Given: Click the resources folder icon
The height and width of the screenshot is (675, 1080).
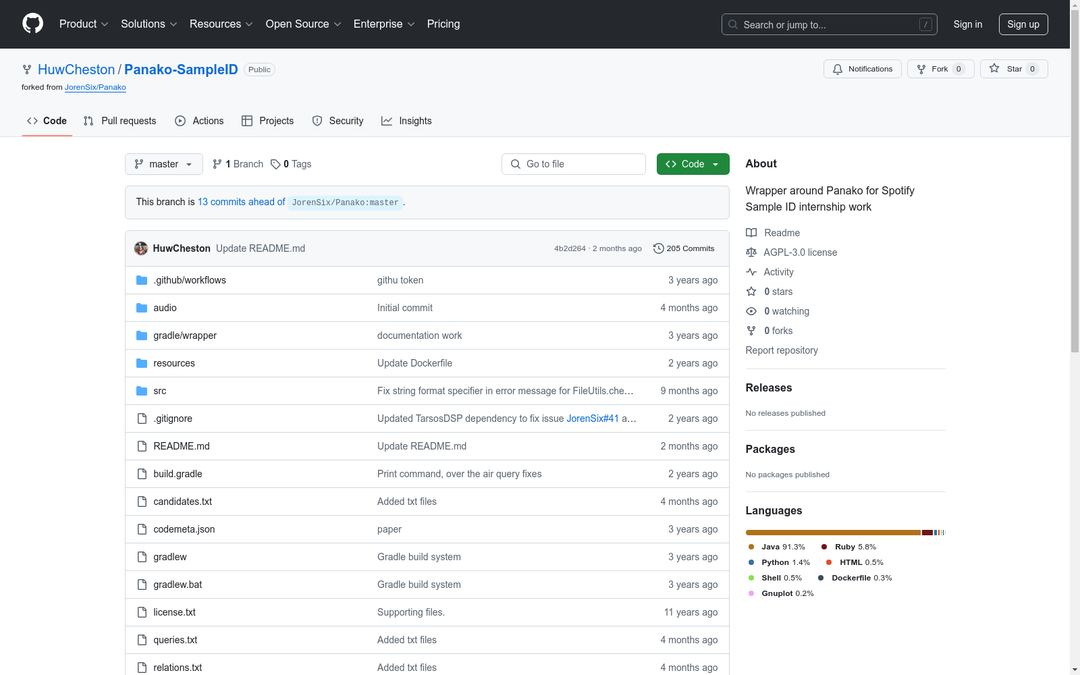Looking at the screenshot, I should (x=142, y=363).
